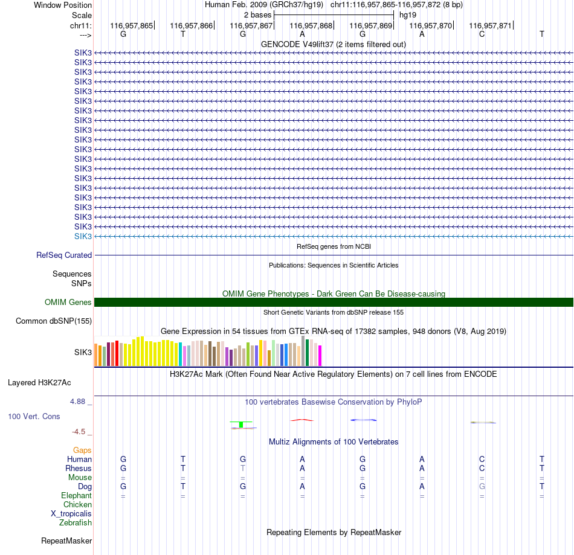
Task: Click the 4.88 PhyloP upper scale value
Action: (77, 402)
